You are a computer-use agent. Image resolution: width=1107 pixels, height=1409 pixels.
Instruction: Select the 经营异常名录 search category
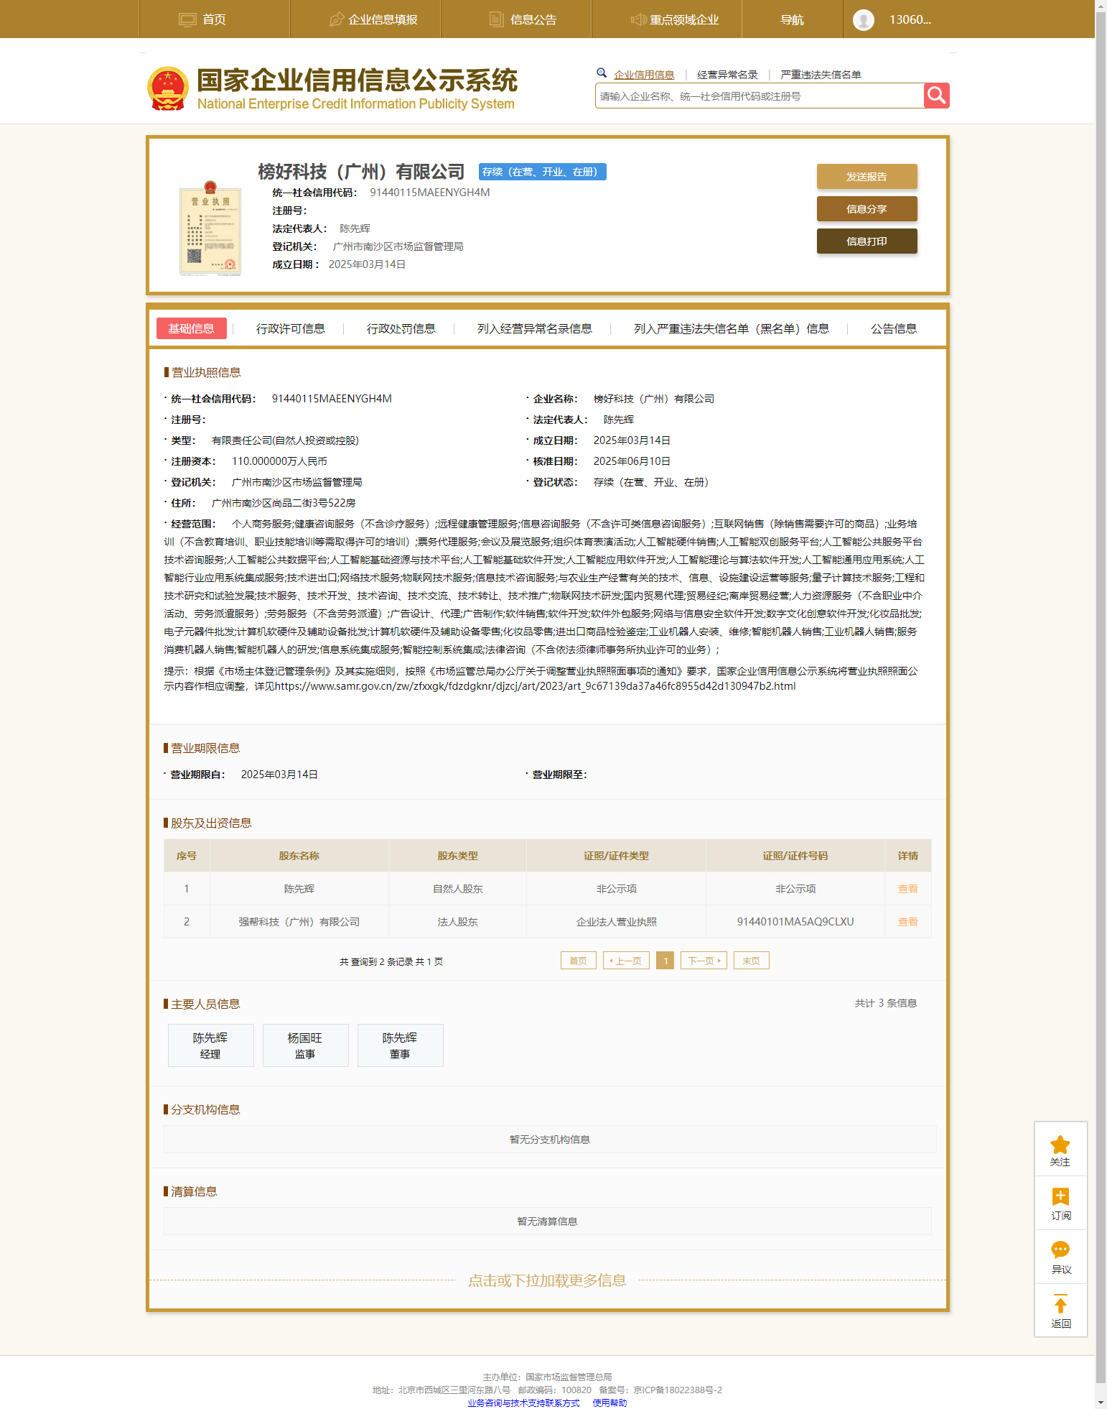pyautogui.click(x=727, y=75)
